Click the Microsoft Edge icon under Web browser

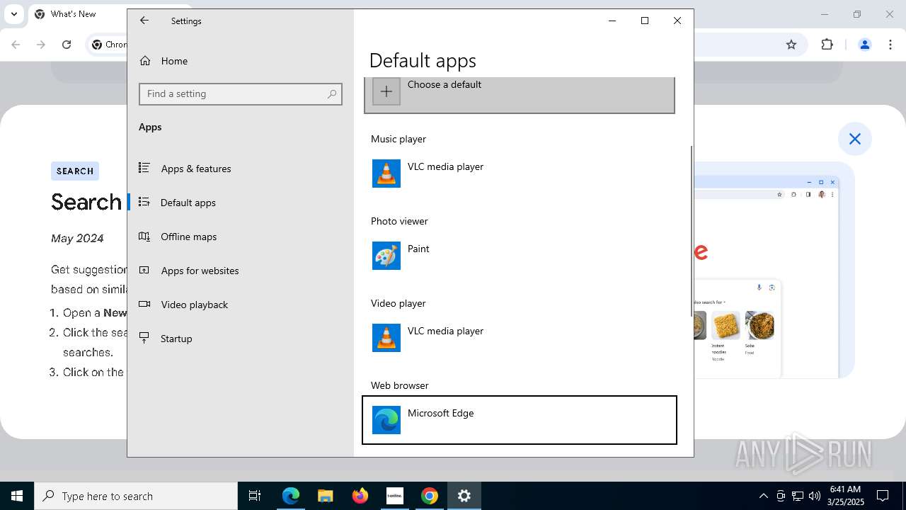tap(386, 420)
